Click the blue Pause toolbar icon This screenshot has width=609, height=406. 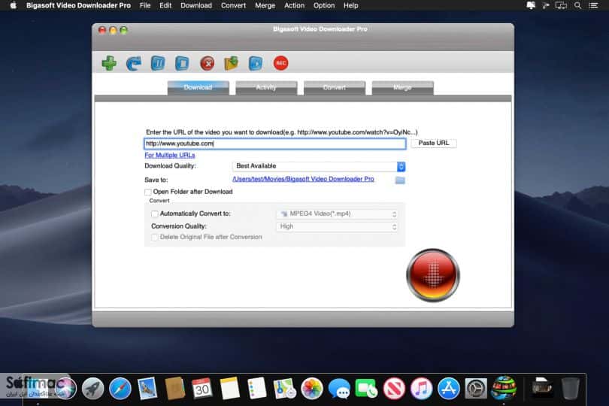[x=158, y=63]
